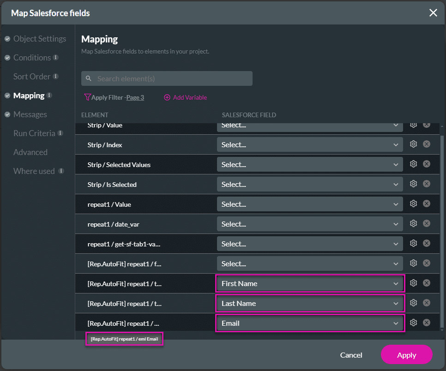Click the Search element(s) input field
The width and height of the screenshot is (446, 371).
click(x=171, y=79)
